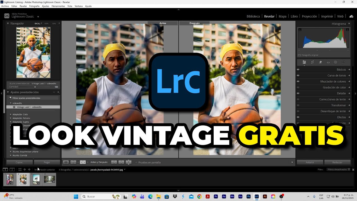Toggle visibility of Básicos panel
The height and width of the screenshot is (201, 357).
[298, 70]
